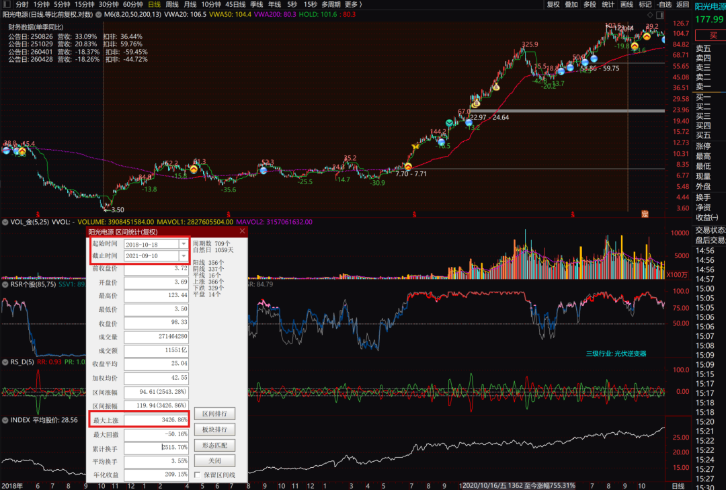Click the 区间涨幅 value field
This screenshot has width=726, height=490.
156,392
